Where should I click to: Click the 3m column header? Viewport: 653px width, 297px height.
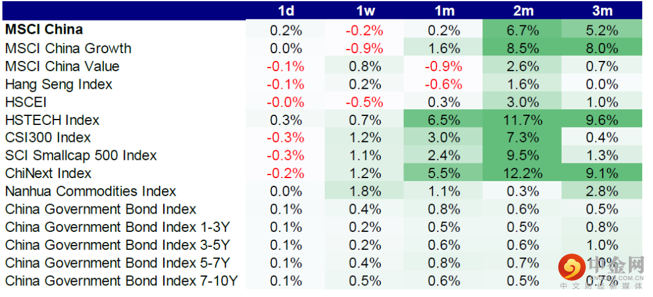(x=601, y=11)
